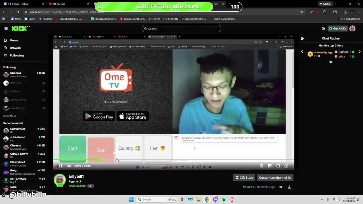Click the Gift Subs button
Viewport: 363px width, 204px height.
click(244, 178)
